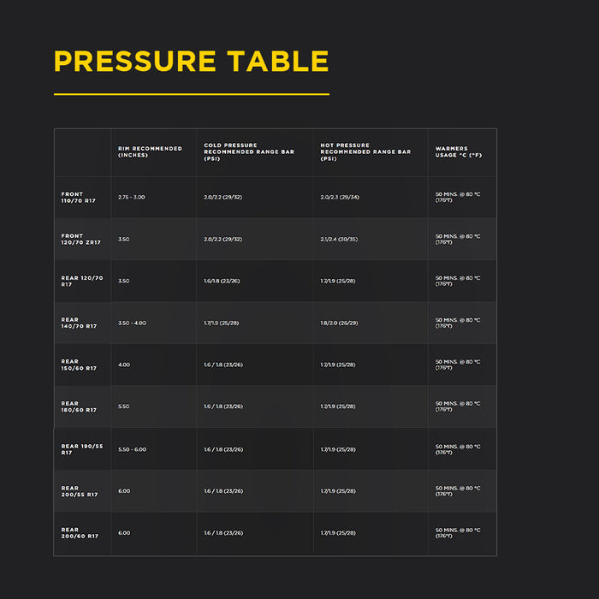The height and width of the screenshot is (599, 599).
Task: Click the REAR 200/55 R17 row label
Action: 79,491
